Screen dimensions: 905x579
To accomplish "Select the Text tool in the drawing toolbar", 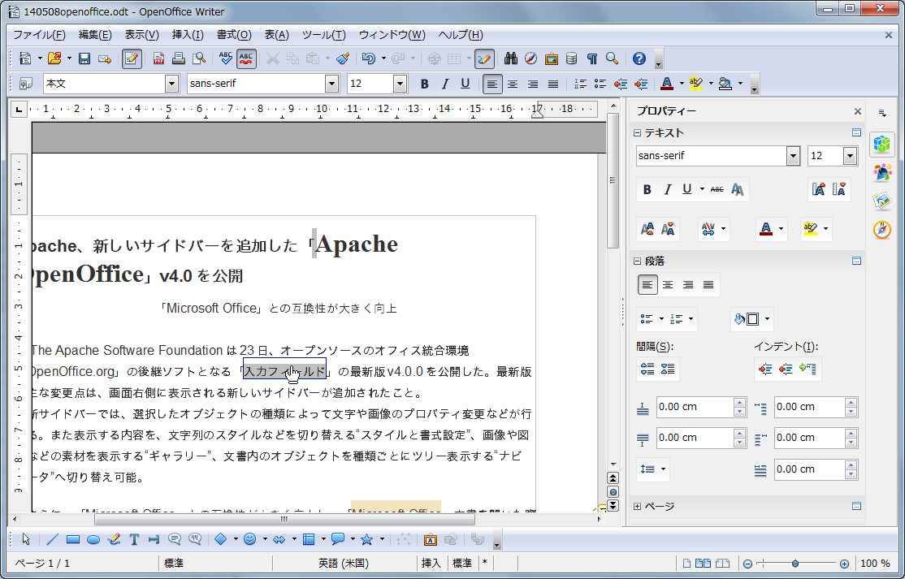I will 134,539.
